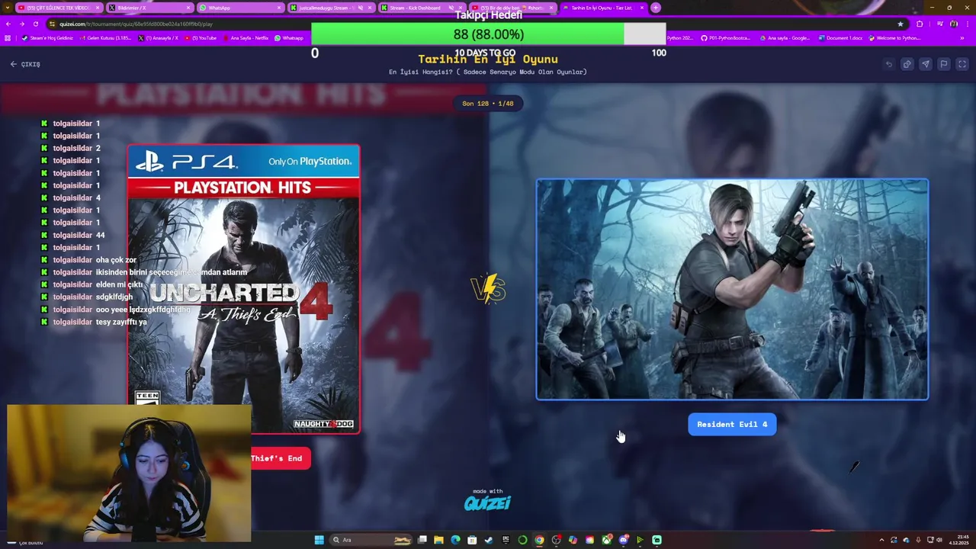Click the 'Tarihin En İyi Oyunu' title
The width and height of the screenshot is (976, 549).
point(488,59)
